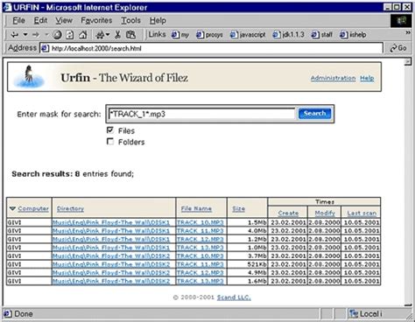Viewport: 415px width, 322px height.
Task: Open the 'prosys' links bar shortcut
Action: tap(209, 35)
